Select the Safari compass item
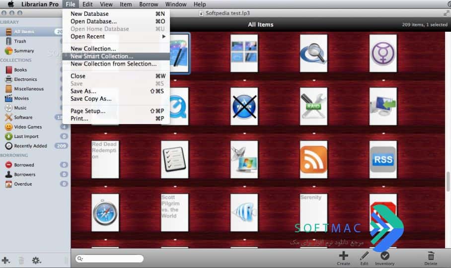This screenshot has width=451, height=268. [x=105, y=212]
